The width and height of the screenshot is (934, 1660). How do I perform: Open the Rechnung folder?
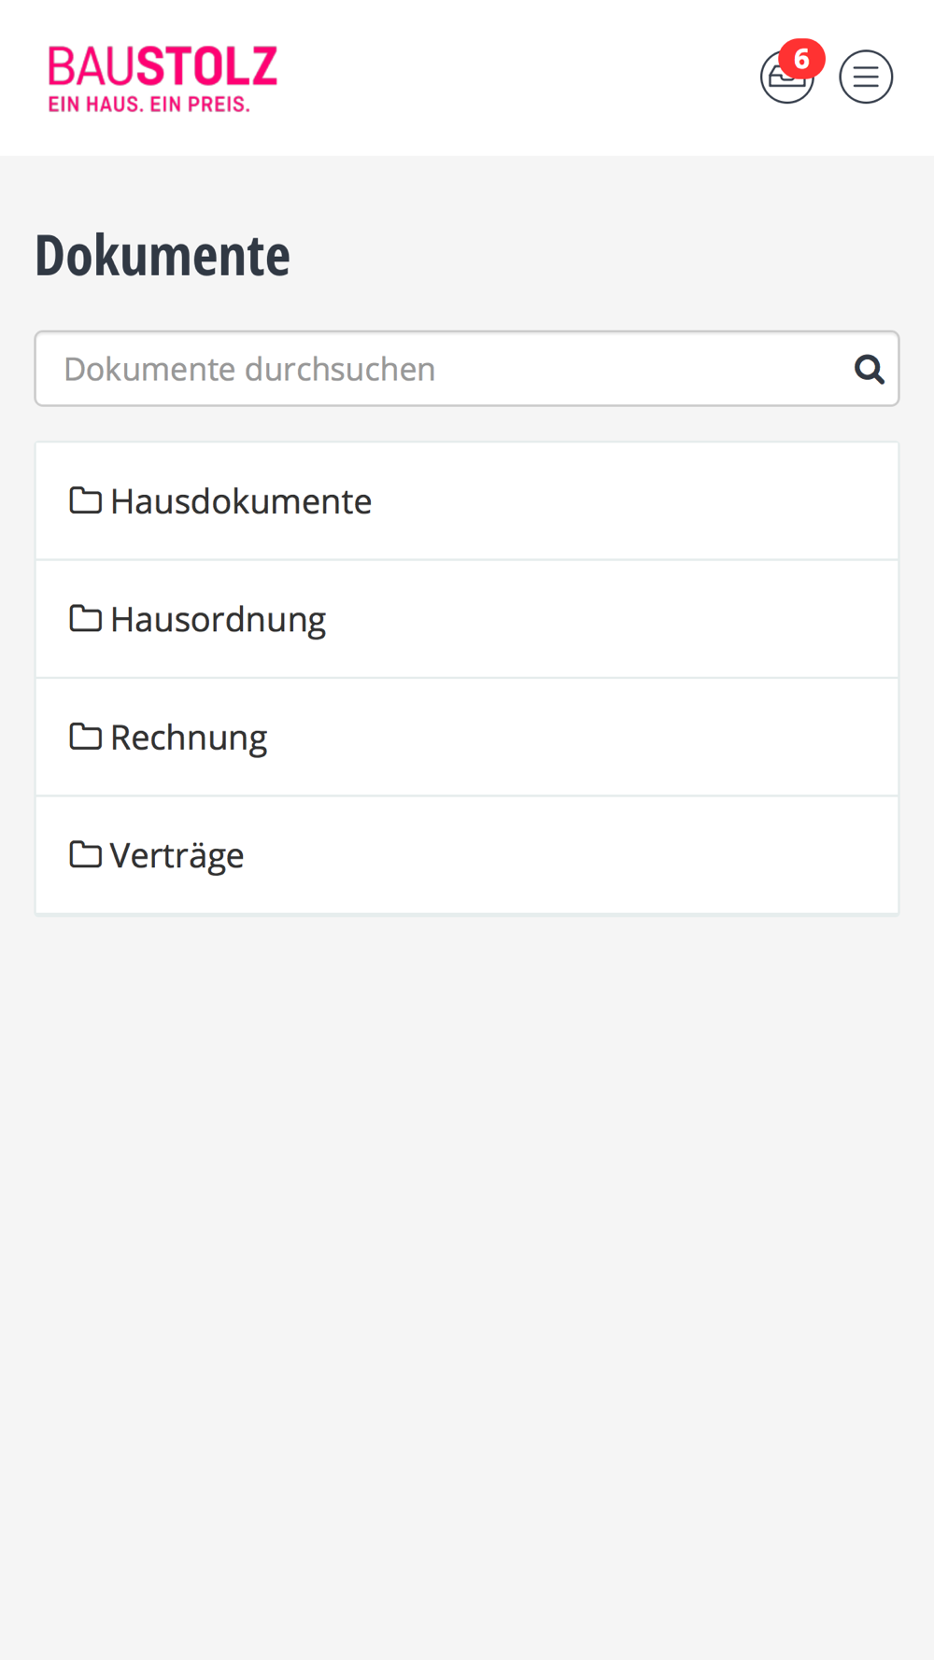pos(189,738)
